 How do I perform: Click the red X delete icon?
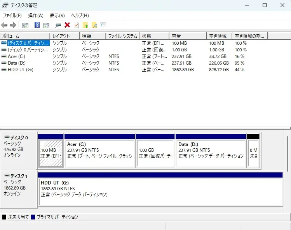point(67,25)
